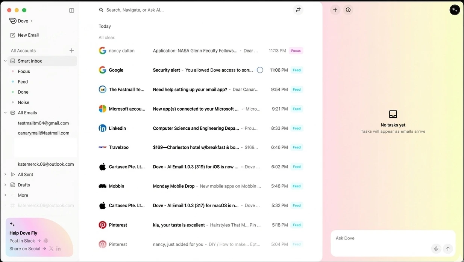Image resolution: width=464 pixels, height=262 pixels.
Task: Open the Drafts folder
Action: (24, 185)
